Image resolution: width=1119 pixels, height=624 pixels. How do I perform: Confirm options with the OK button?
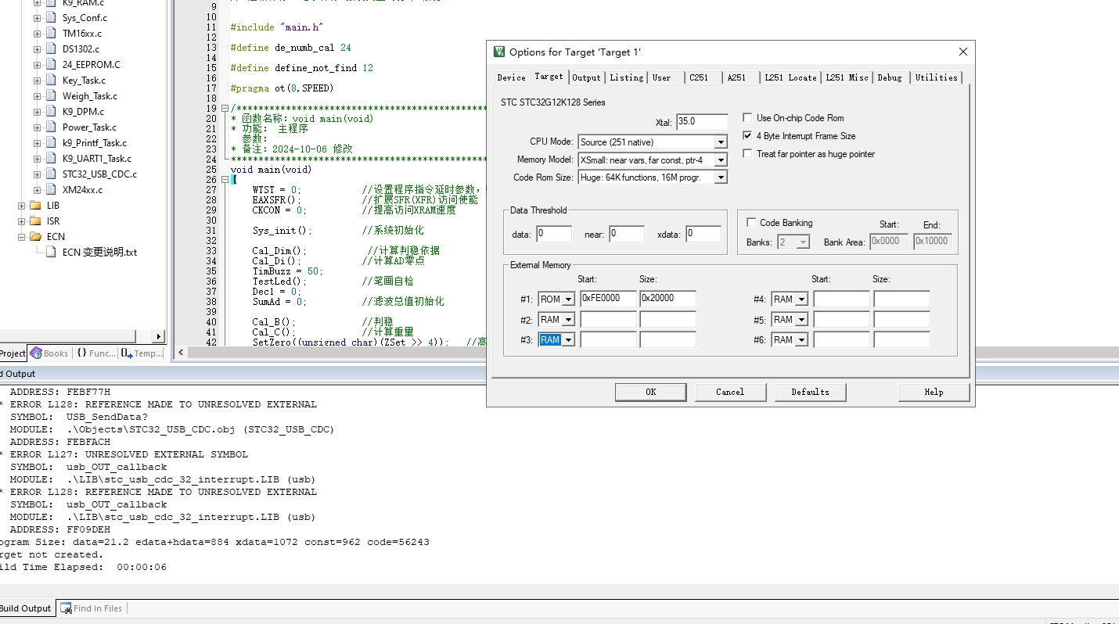click(650, 392)
